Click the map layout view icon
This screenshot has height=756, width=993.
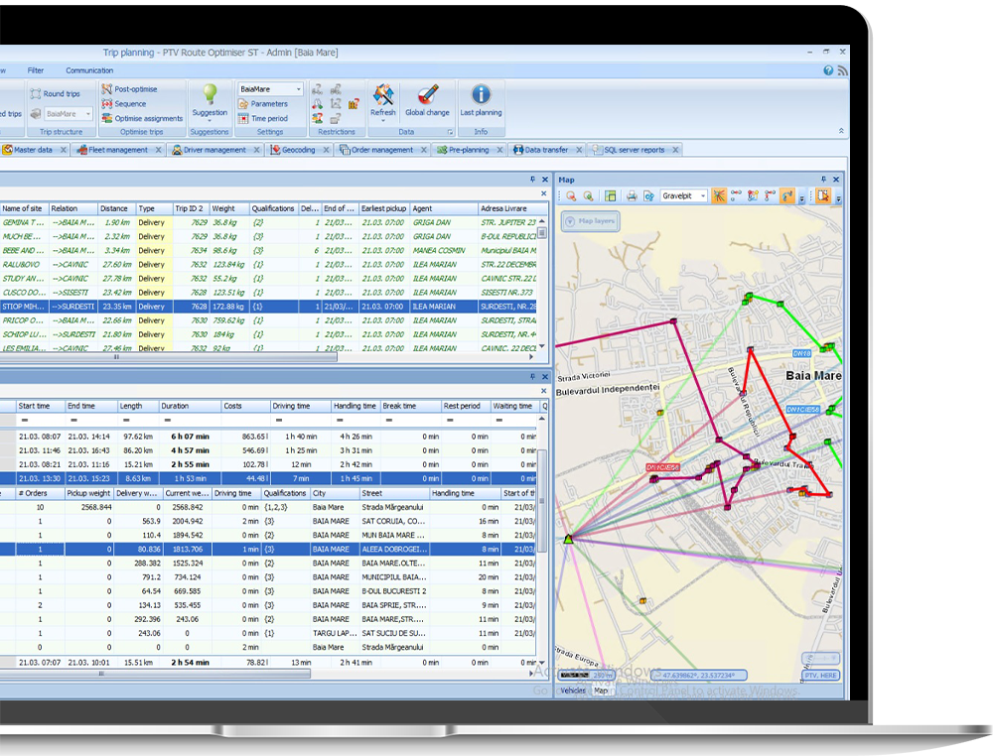pos(611,196)
